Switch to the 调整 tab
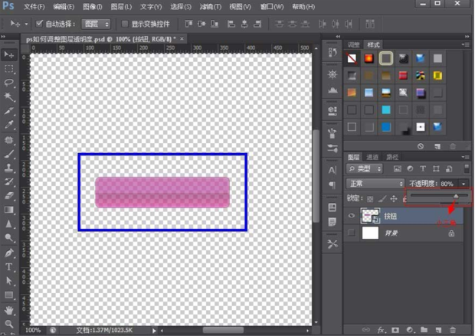The width and height of the screenshot is (475, 336). click(353, 45)
